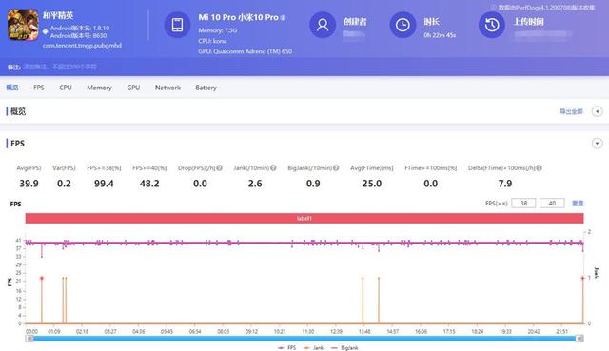This screenshot has height=351, width=609.
Task: Toggle the FPS series in chart legend
Action: point(287,348)
